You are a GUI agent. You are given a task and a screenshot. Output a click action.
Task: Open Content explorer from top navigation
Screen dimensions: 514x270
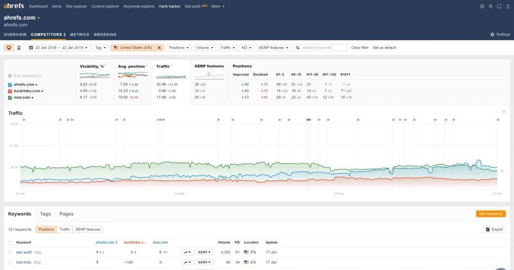point(105,6)
